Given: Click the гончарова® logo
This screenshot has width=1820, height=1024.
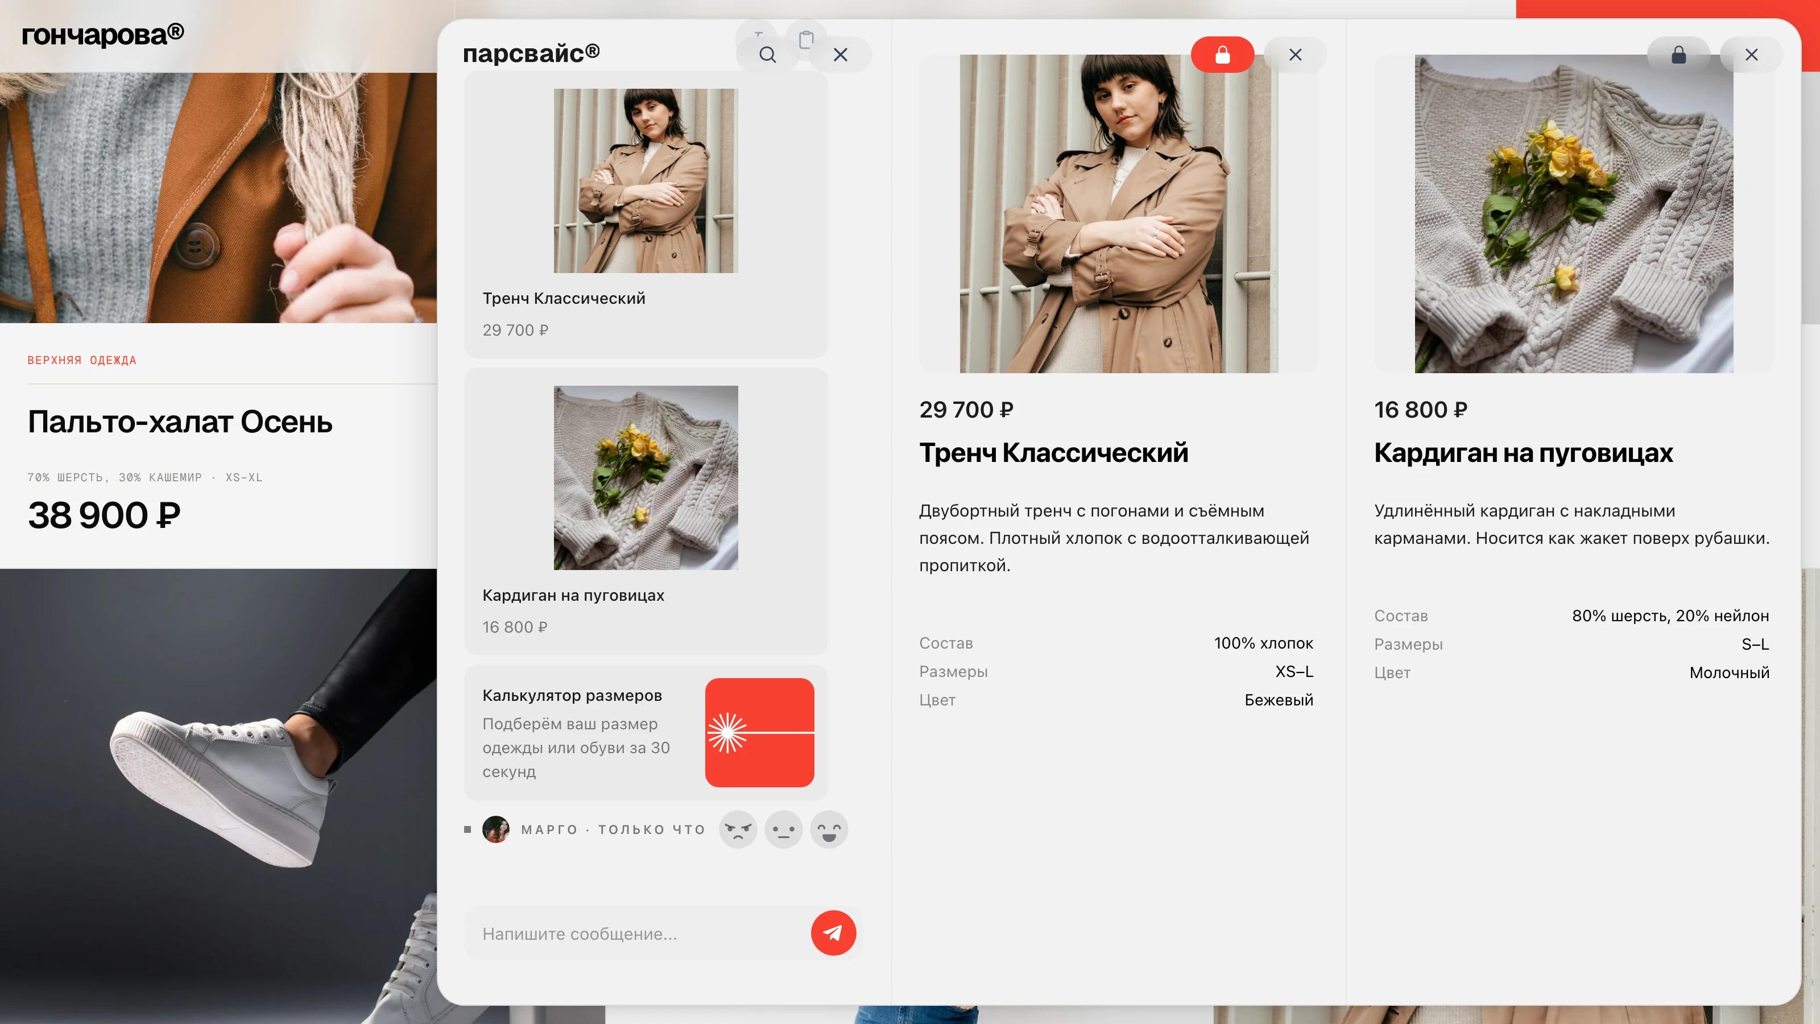Looking at the screenshot, I should click(x=103, y=34).
